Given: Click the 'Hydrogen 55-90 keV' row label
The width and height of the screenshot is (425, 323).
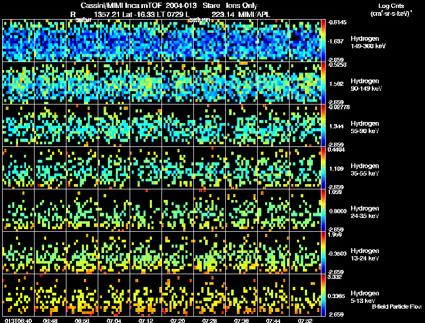Looking at the screenshot, I should click(x=365, y=127).
